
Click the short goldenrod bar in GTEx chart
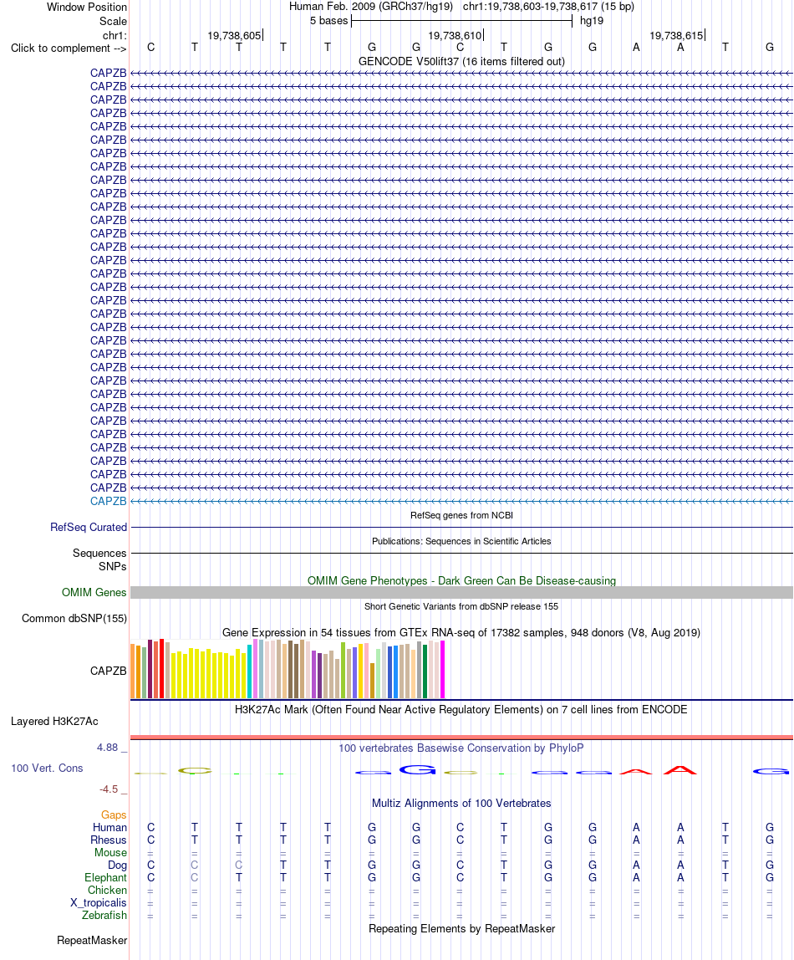[373, 681]
